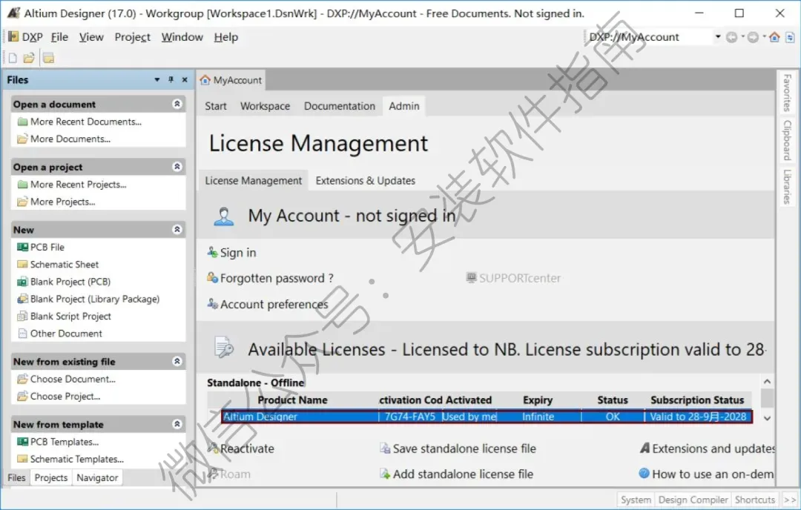Viewport: 801px width, 510px height.
Task: Click the Reactivate icon
Action: 213,448
